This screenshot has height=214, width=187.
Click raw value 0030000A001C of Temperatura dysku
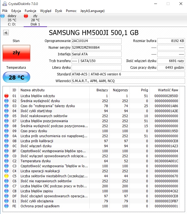166,161
